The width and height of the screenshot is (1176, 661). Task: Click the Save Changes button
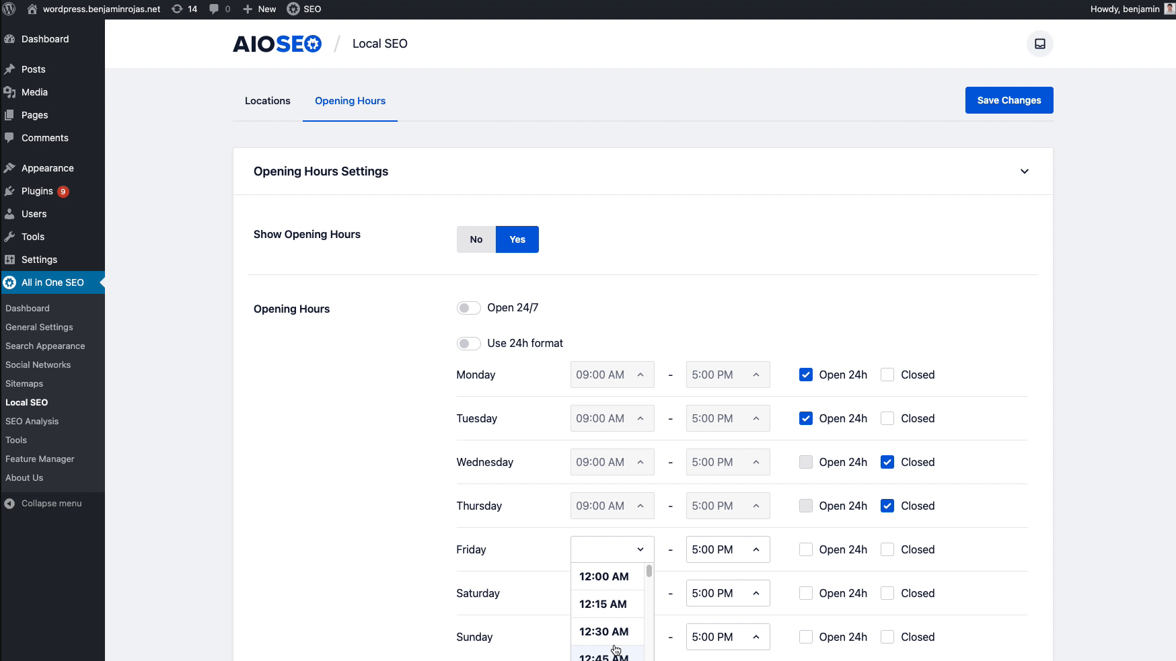pyautogui.click(x=1008, y=100)
